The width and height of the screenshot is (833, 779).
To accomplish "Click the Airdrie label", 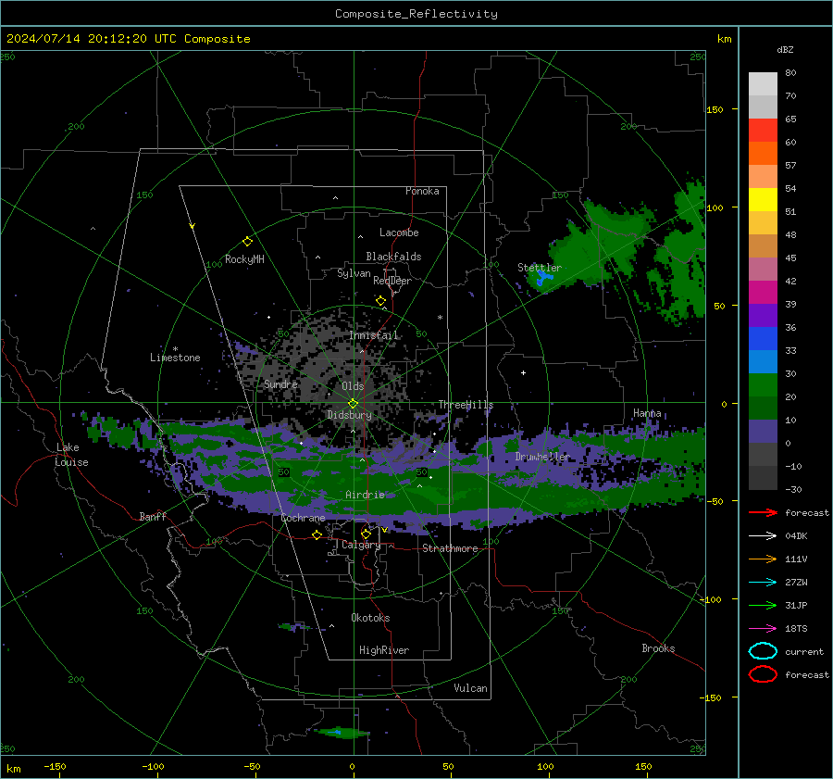I will click(x=365, y=495).
